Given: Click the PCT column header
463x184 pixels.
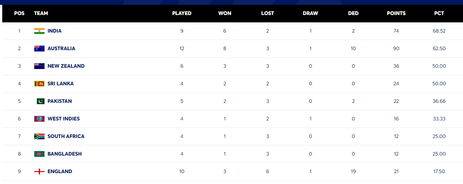Looking at the screenshot, I should coord(439,13).
